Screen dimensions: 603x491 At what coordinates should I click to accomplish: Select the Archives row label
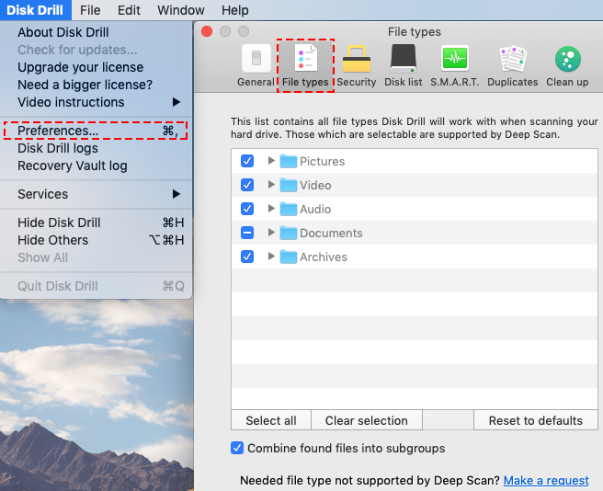[324, 257]
